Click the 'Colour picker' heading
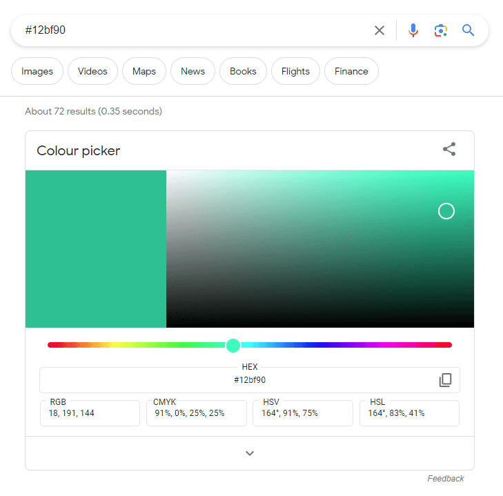 tap(79, 150)
